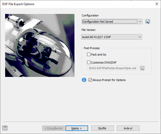Close the DXF File Export Options dialog

157,4
